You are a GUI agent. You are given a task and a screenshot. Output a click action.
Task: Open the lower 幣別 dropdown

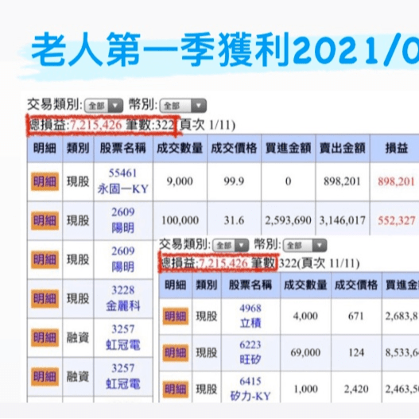pos(305,246)
